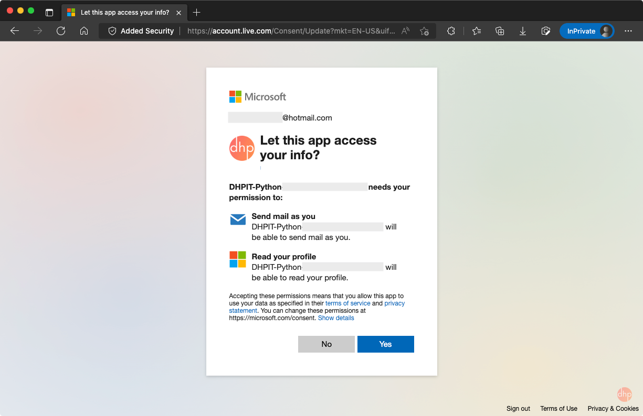Show browser Downloads
The width and height of the screenshot is (643, 416).
tap(523, 31)
